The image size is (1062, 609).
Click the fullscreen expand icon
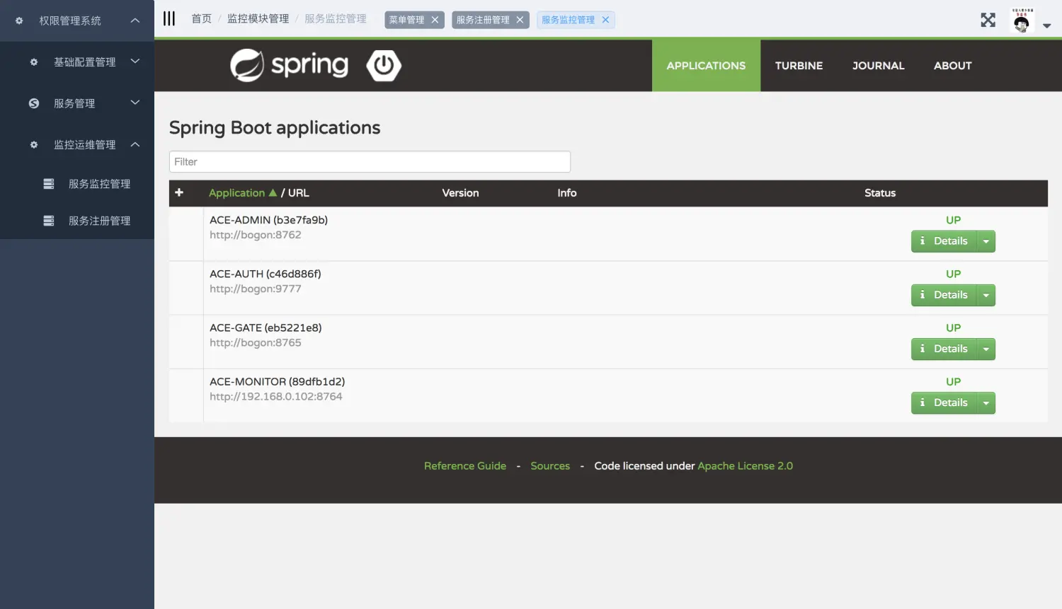[x=988, y=20]
